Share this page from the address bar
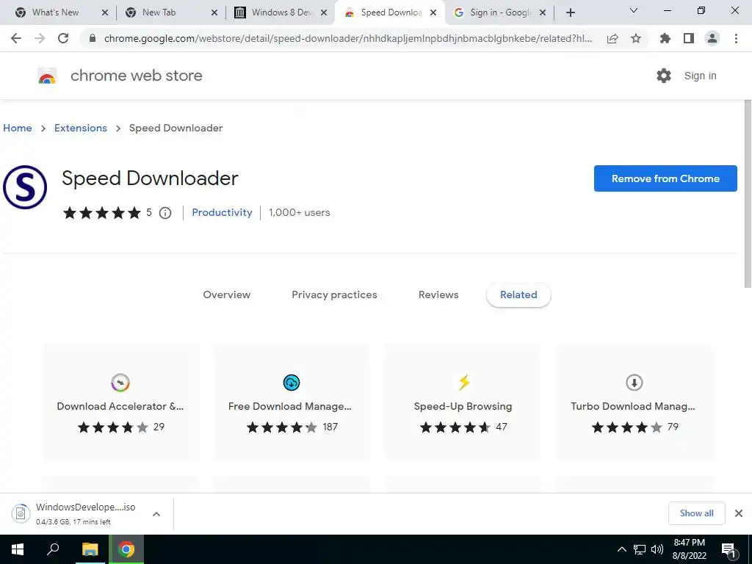 point(612,38)
